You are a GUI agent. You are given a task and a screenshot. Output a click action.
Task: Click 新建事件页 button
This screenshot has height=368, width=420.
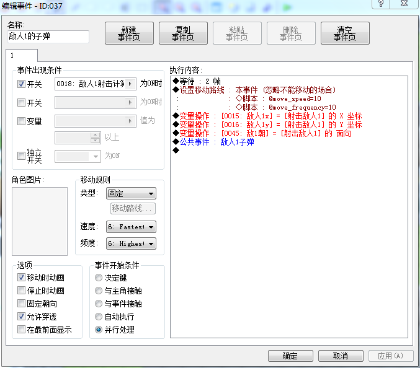(129, 33)
